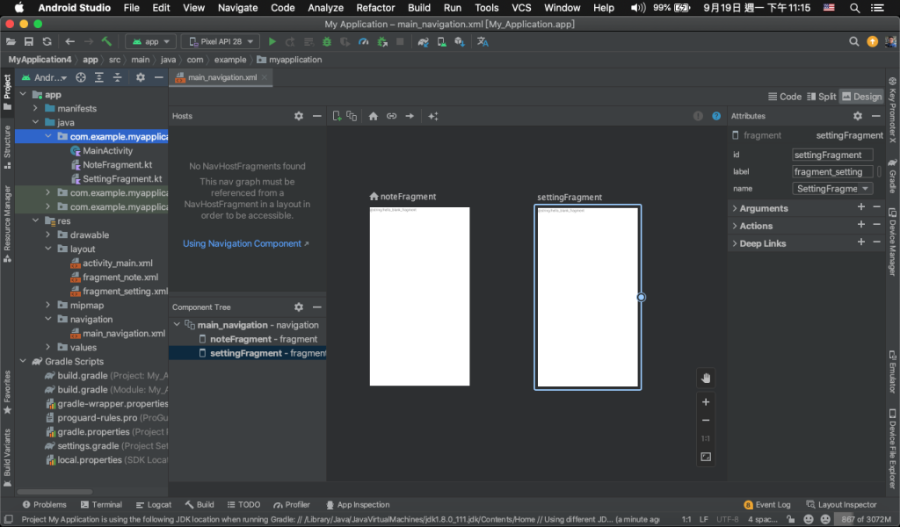
Task: Open the Pixel API 28 device dropdown
Action: pos(221,41)
